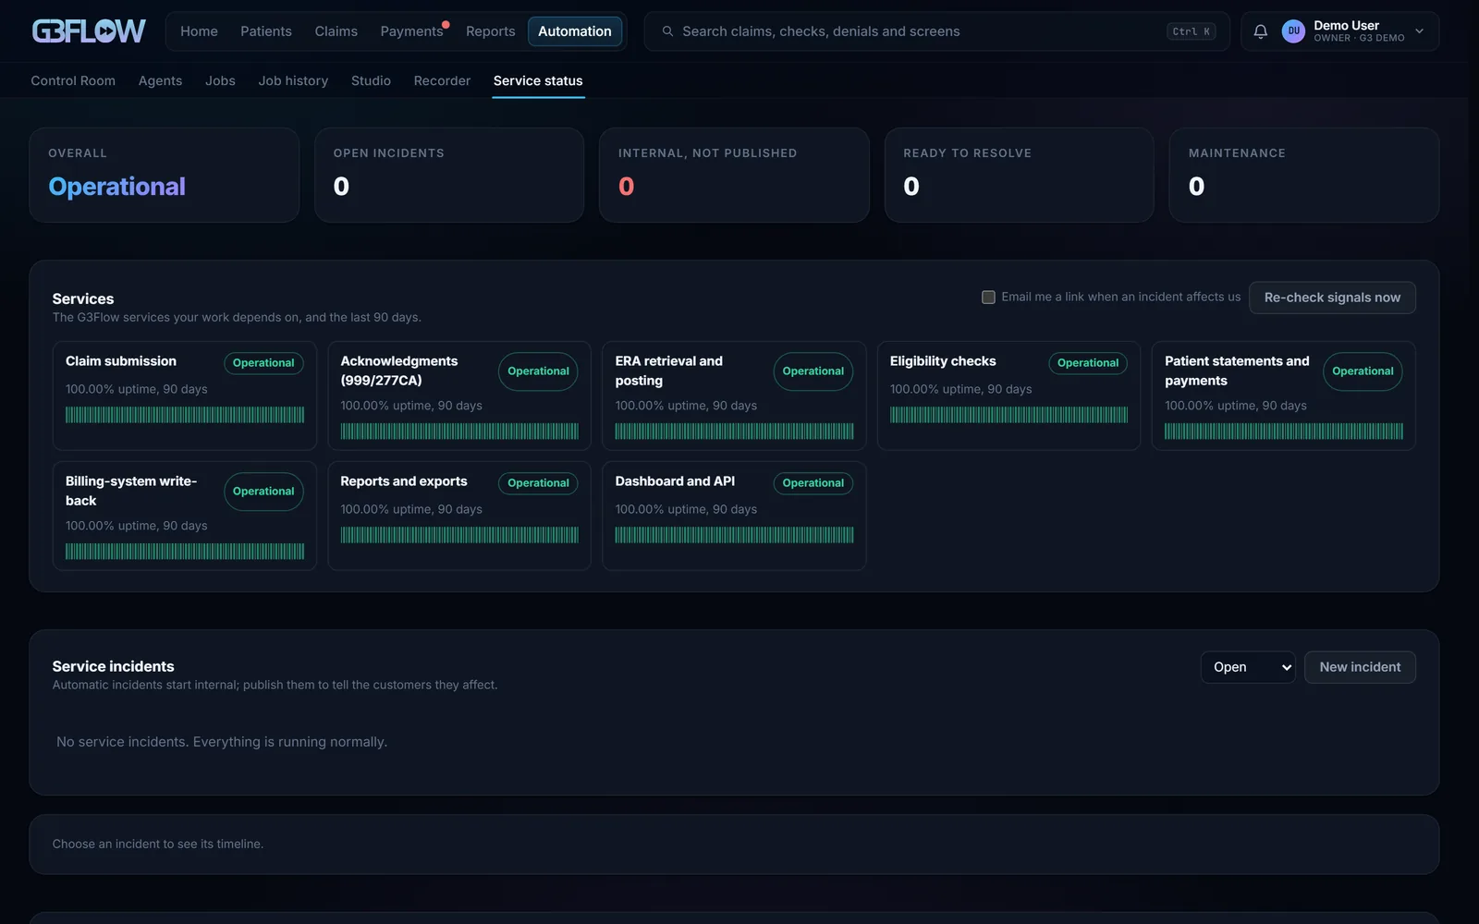This screenshot has height=924, width=1479.
Task: Click the Eligibility checks uptime bar
Action: coord(1008,415)
